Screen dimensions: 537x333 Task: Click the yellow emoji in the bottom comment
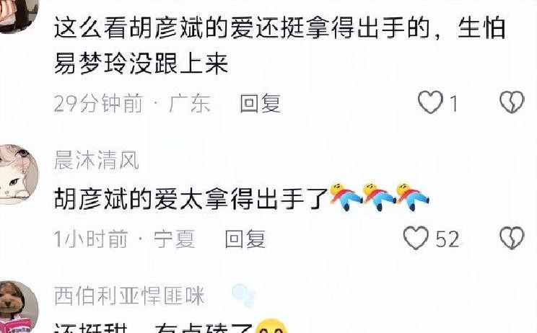tap(271, 326)
